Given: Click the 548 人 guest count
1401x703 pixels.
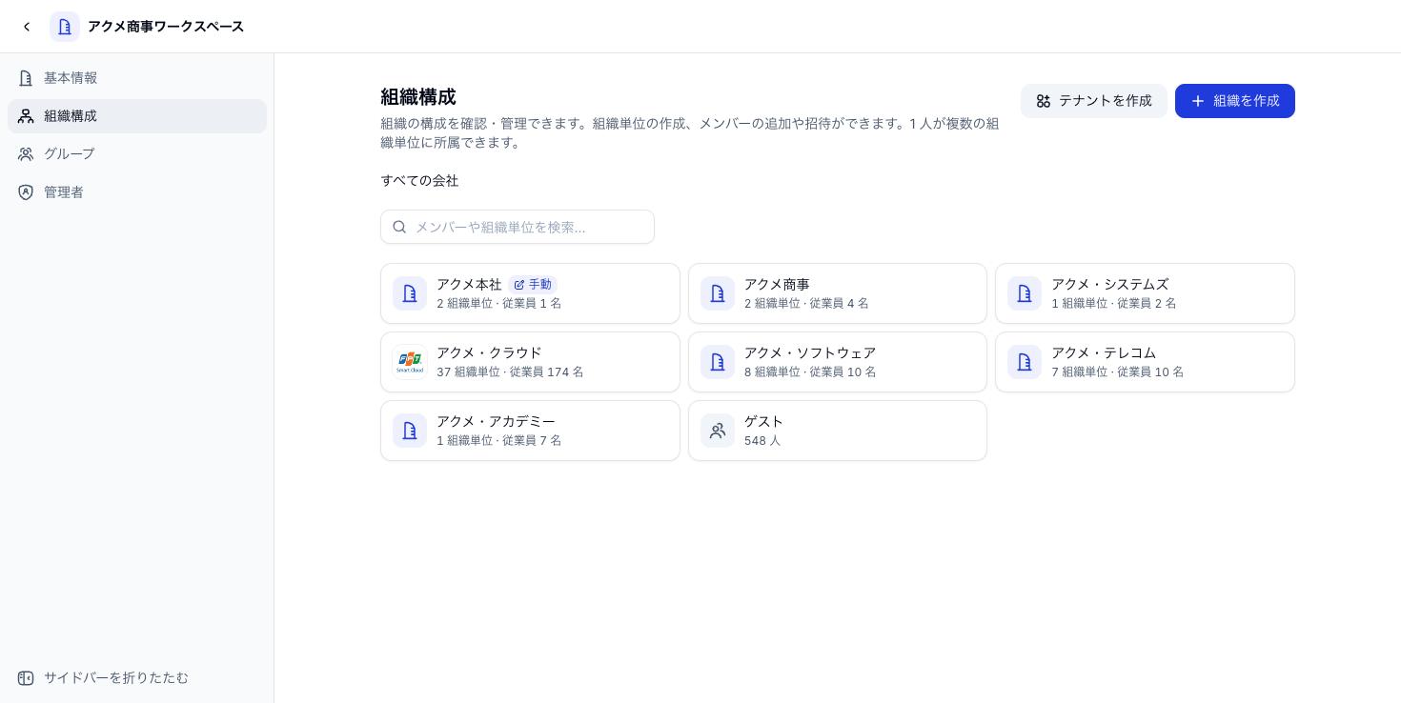Looking at the screenshot, I should pyautogui.click(x=762, y=441).
